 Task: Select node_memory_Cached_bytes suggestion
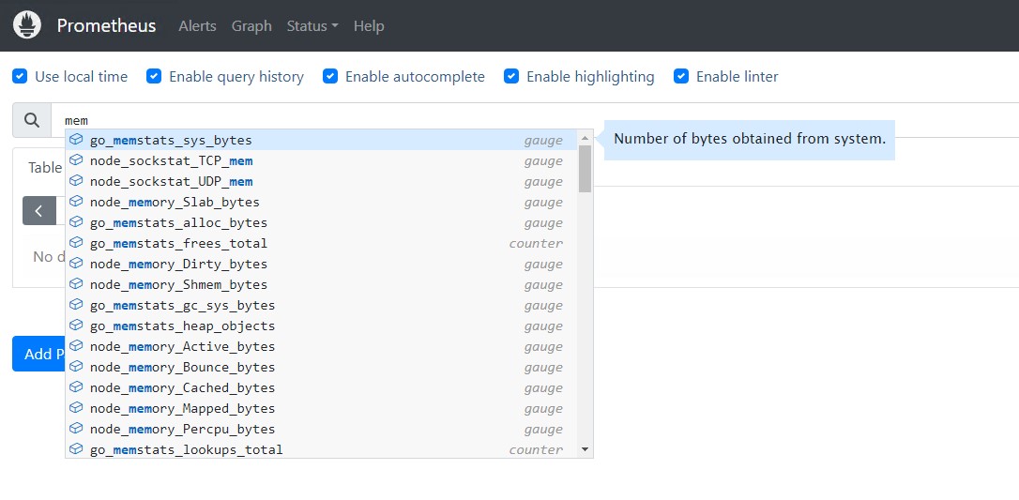(322, 387)
